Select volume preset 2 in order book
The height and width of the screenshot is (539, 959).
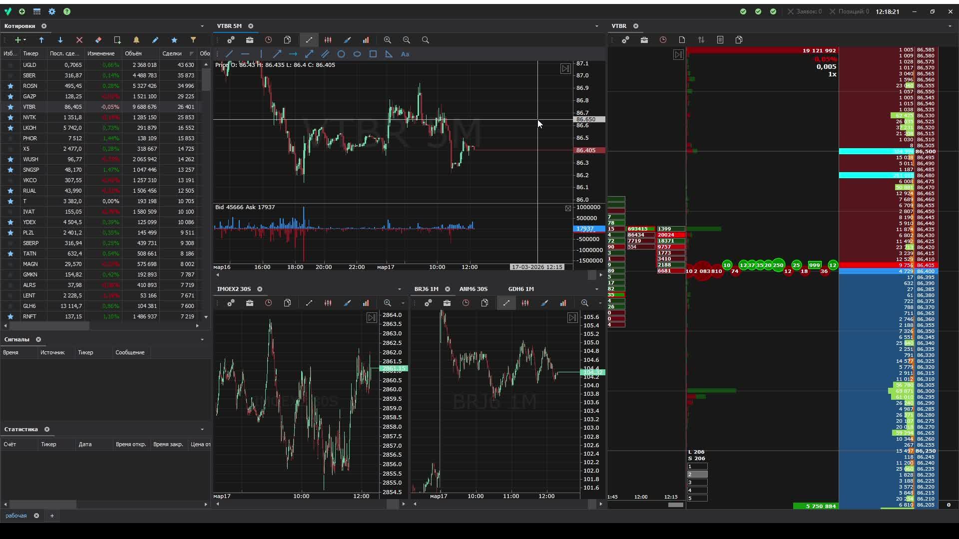[697, 475]
